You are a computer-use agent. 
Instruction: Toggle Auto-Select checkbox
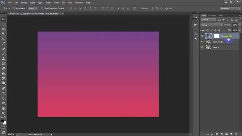point(14,8)
